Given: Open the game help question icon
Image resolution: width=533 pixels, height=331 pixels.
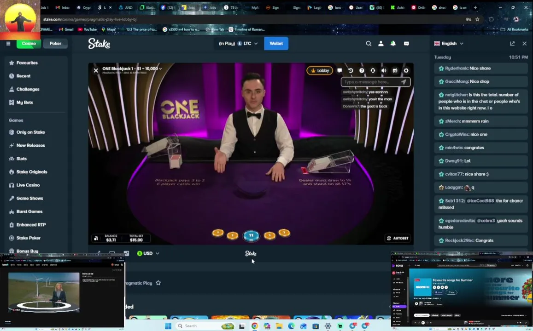Looking at the screenshot, I should [362, 70].
